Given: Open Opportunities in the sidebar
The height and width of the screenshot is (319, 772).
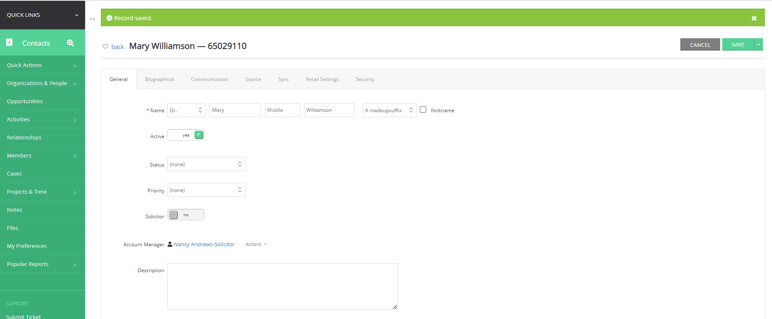Looking at the screenshot, I should tap(42, 101).
